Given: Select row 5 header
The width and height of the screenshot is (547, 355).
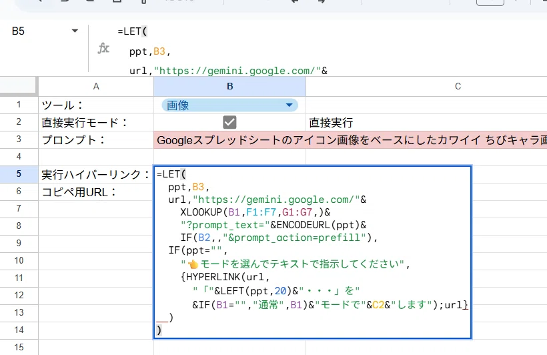Looking at the screenshot, I should point(19,174).
